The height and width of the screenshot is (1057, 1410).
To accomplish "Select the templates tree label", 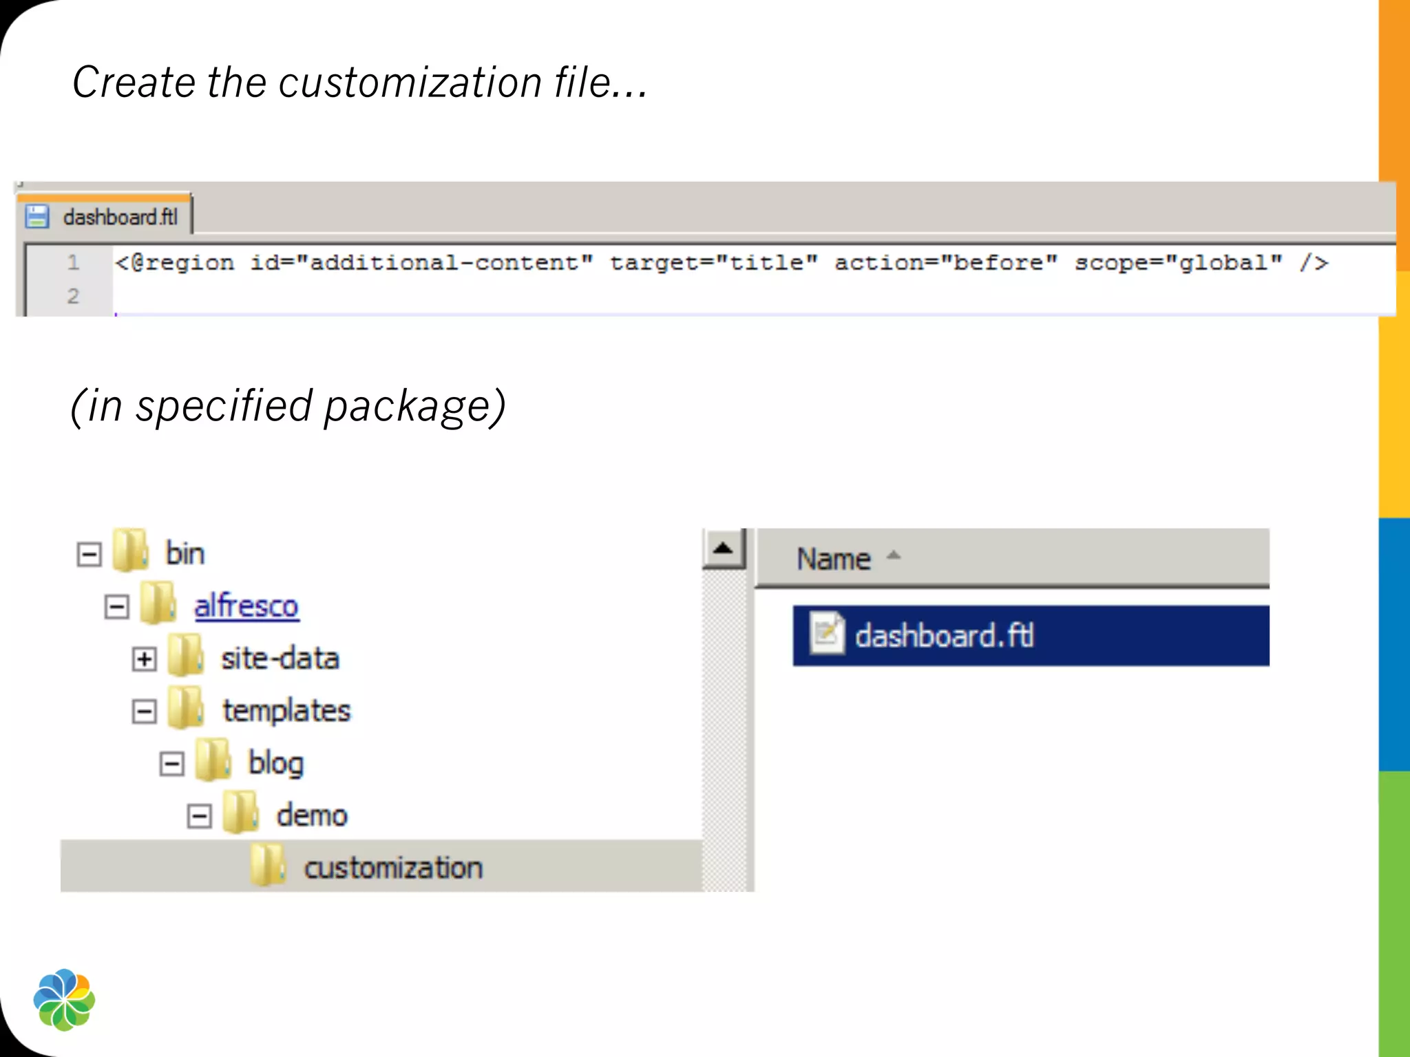I will tap(286, 711).
